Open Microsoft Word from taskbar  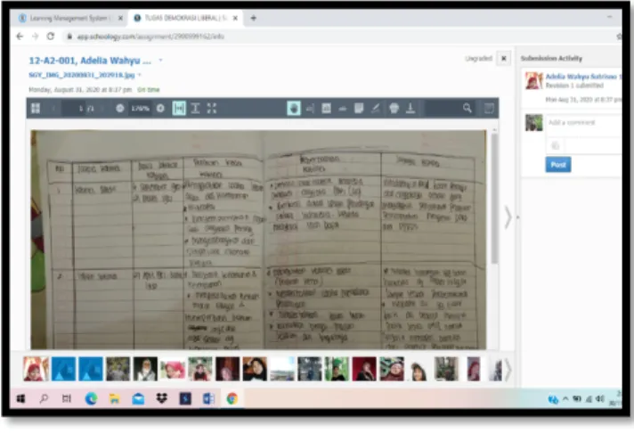coord(208,399)
